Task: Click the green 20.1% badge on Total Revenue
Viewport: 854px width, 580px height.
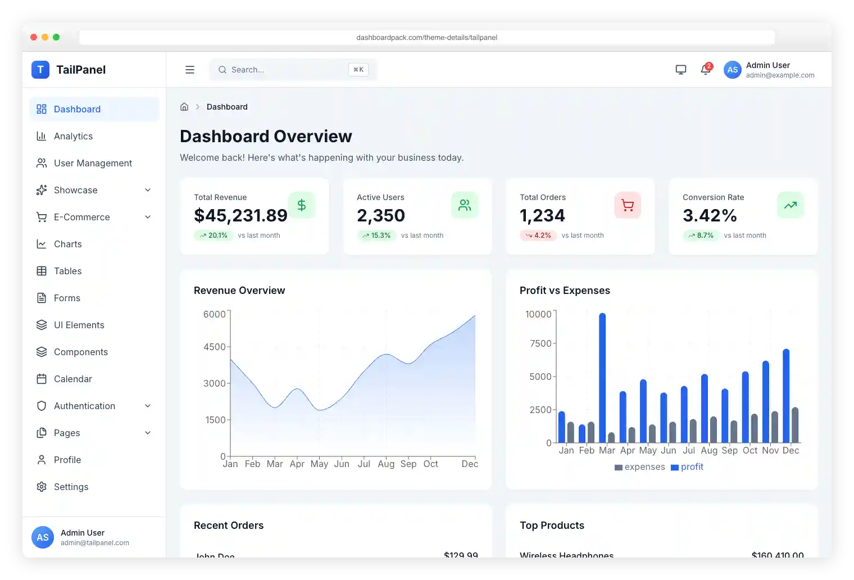Action: (213, 235)
